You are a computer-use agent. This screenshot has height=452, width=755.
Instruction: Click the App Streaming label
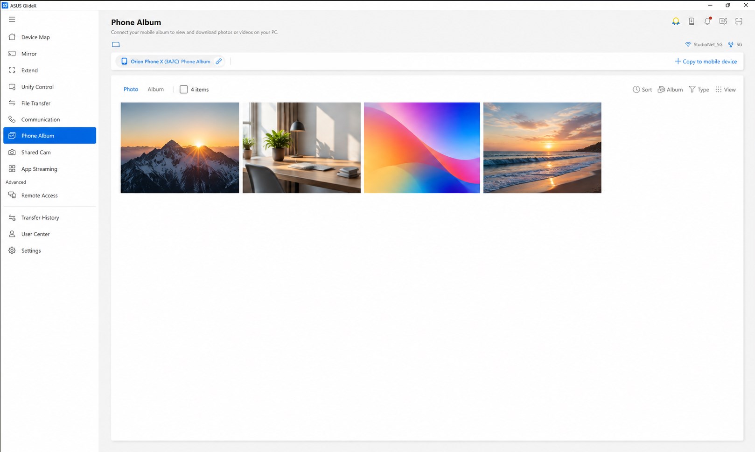point(39,169)
